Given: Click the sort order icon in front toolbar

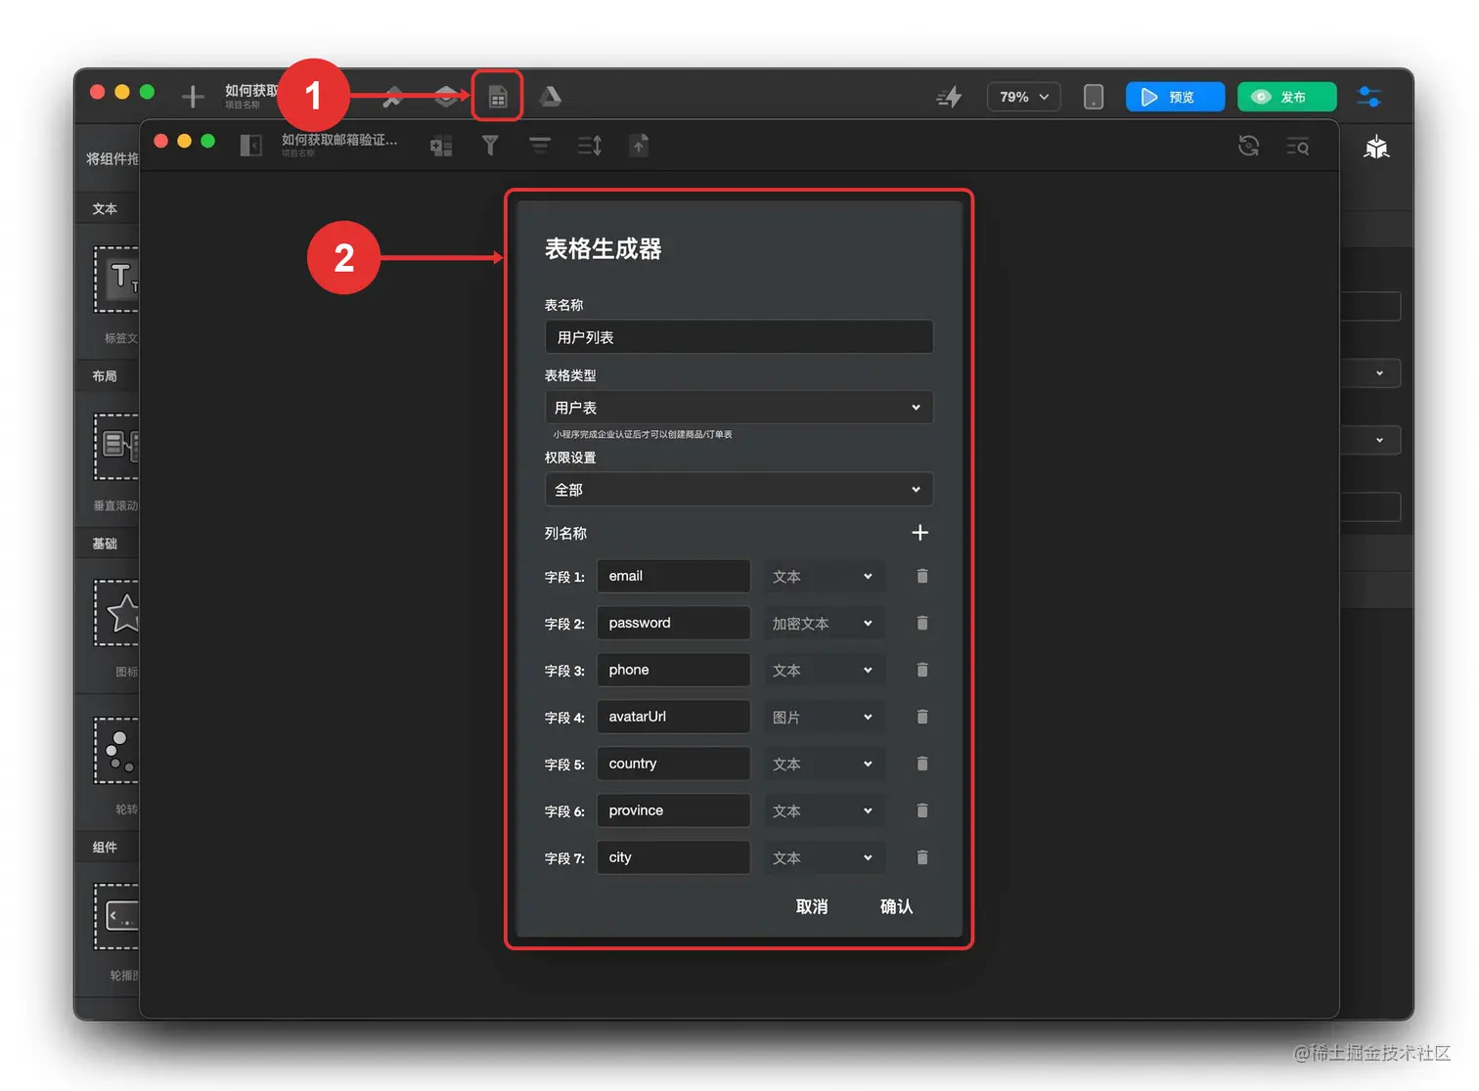Looking at the screenshot, I should [x=590, y=147].
